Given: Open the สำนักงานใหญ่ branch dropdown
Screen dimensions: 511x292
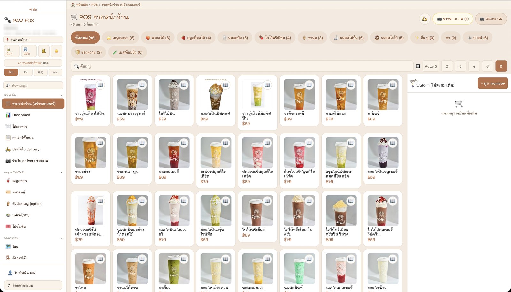Looking at the screenshot, I should pyautogui.click(x=33, y=40).
